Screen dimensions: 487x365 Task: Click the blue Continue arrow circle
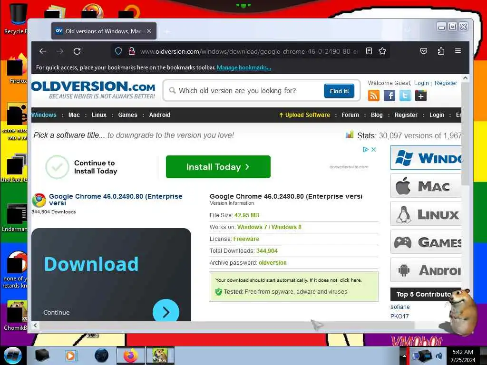pyautogui.click(x=166, y=311)
